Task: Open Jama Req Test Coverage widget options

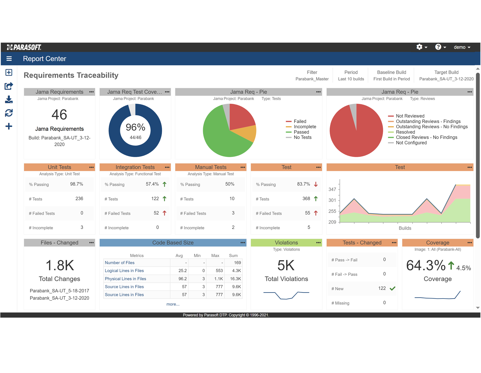Action: (x=167, y=92)
